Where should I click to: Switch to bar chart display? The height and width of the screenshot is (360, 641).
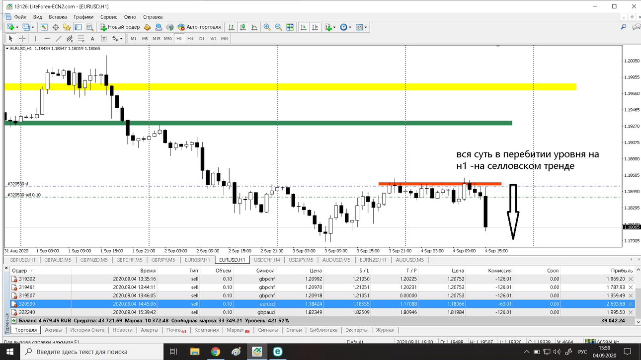click(x=231, y=27)
